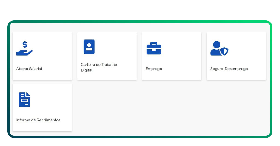Open the Abono Salarial link
280x146 pixels.
tap(29, 69)
